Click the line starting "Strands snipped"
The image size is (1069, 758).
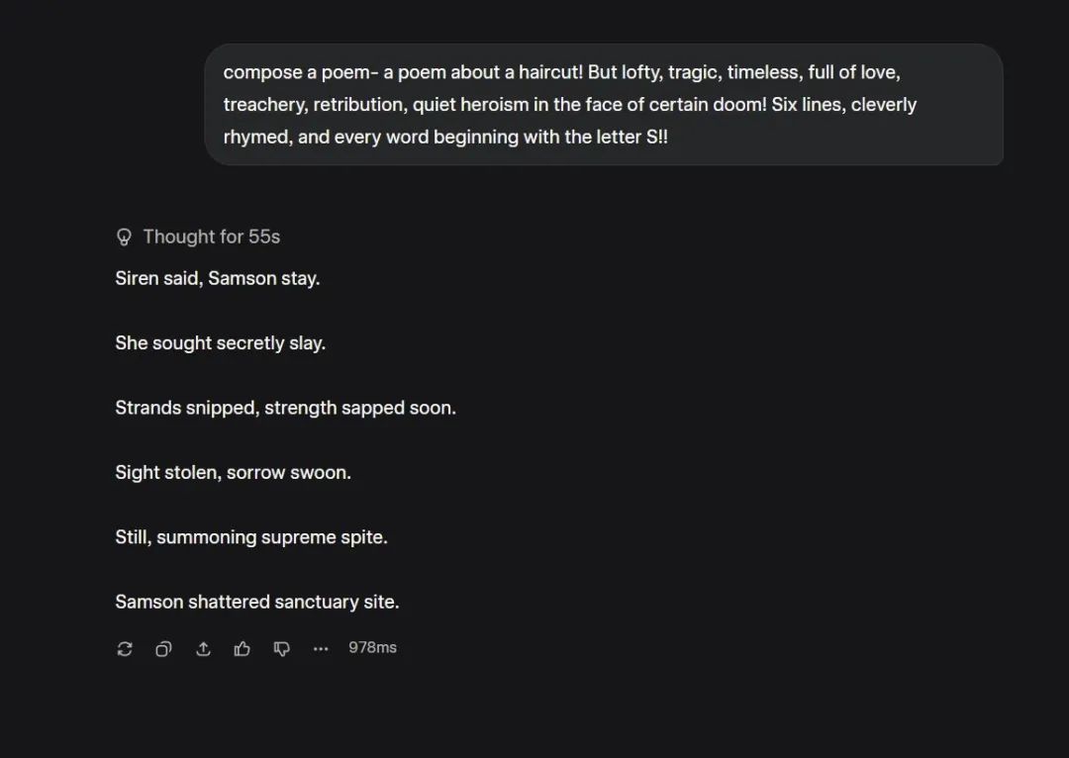pos(285,408)
